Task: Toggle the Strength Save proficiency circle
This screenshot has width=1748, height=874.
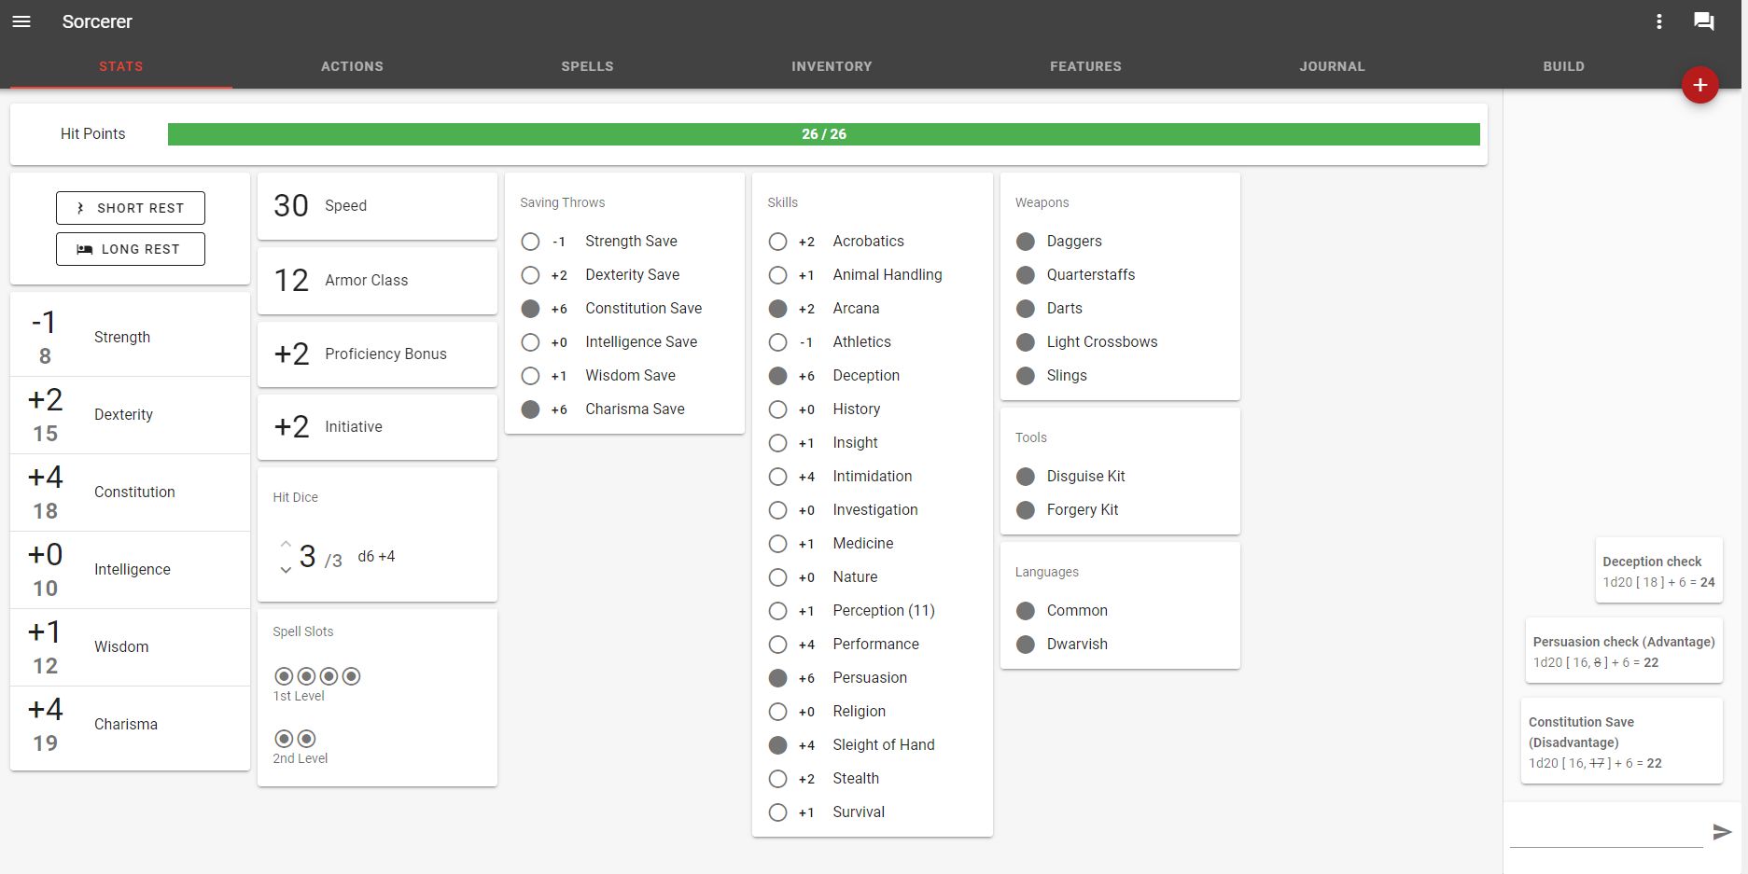Action: click(x=528, y=241)
